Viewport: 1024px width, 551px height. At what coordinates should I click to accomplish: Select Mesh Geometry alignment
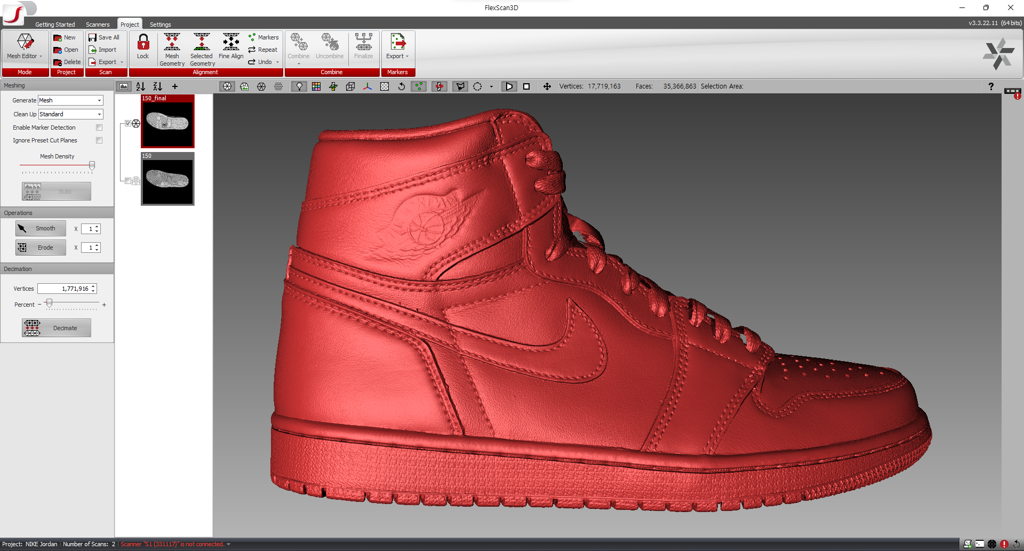(x=172, y=50)
